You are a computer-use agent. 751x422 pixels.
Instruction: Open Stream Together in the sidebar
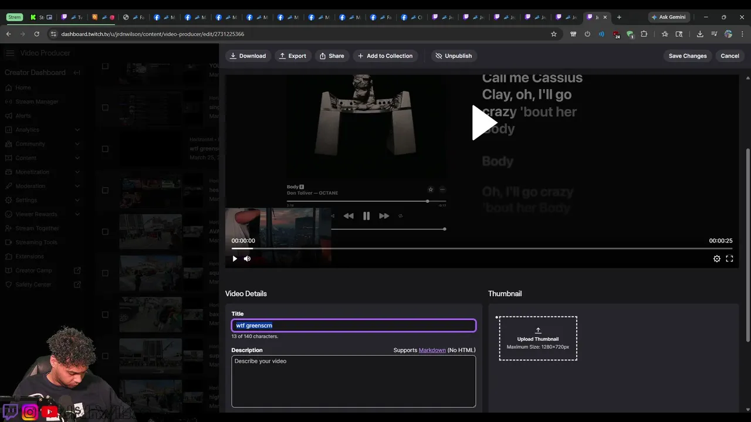click(38, 228)
